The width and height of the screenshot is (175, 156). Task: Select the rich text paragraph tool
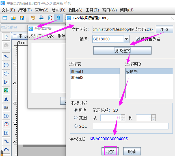coord(6,107)
